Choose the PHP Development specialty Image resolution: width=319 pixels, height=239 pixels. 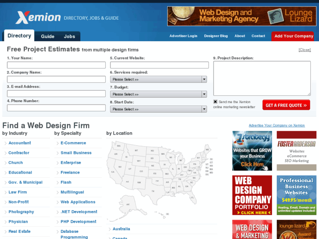79,221
